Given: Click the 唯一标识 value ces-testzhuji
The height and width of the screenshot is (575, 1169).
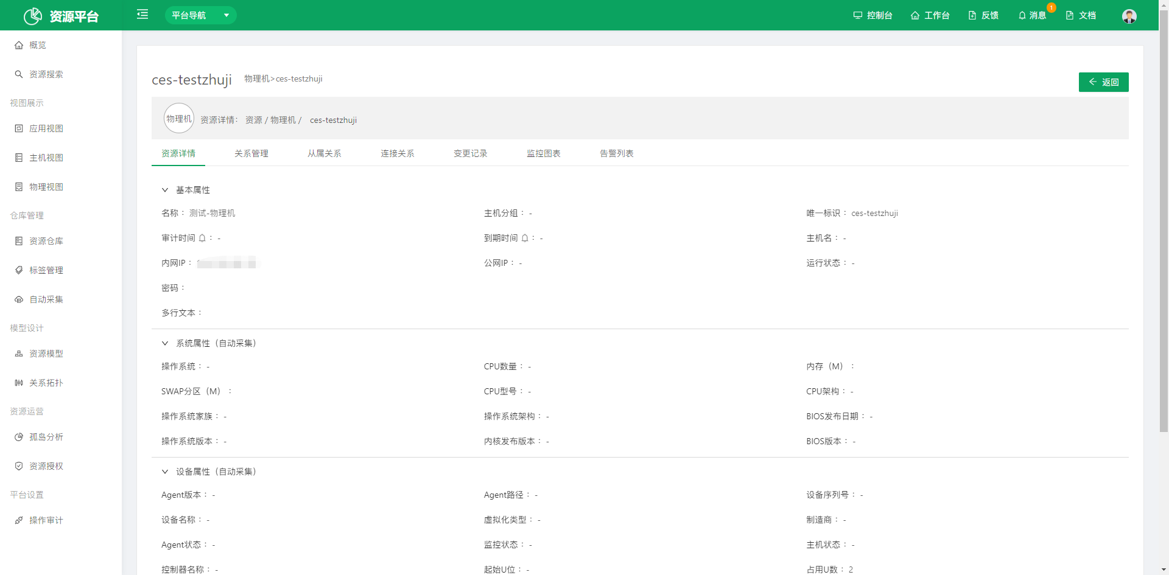Looking at the screenshot, I should [874, 213].
